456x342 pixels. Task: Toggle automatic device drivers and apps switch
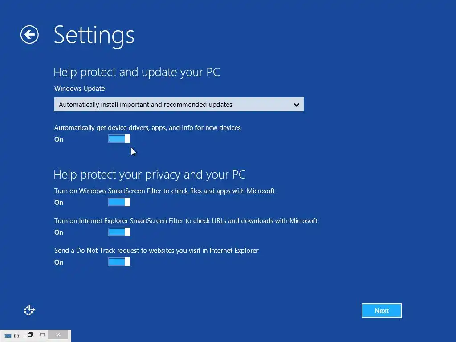pyautogui.click(x=119, y=139)
